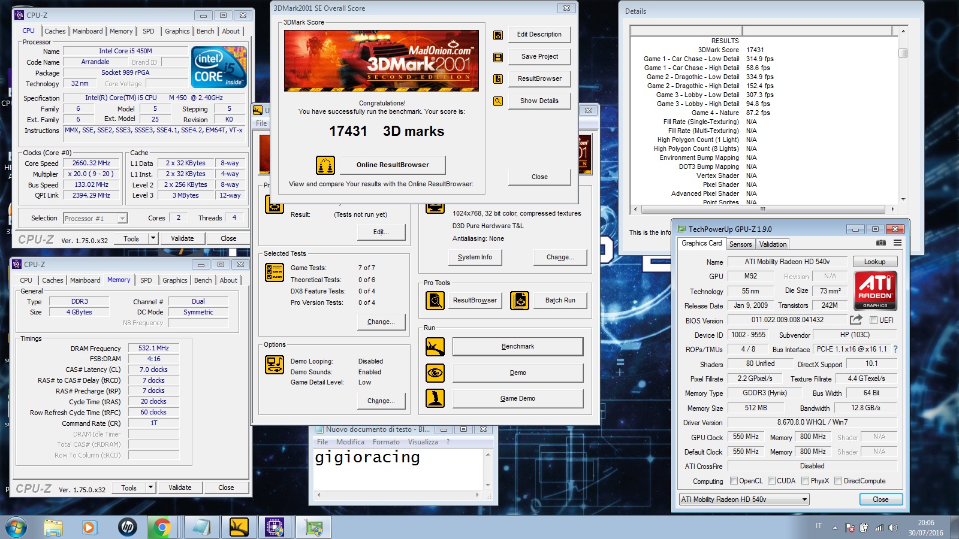
Task: Click the Save Project button
Action: tap(539, 56)
